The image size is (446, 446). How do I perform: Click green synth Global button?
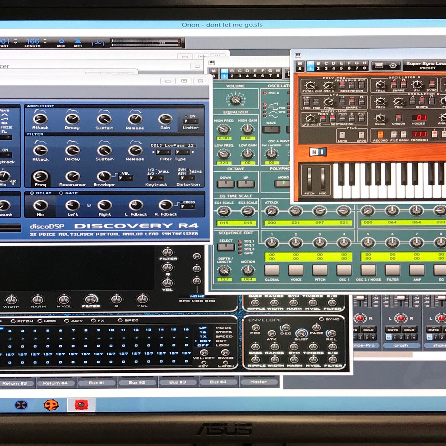click(272, 270)
